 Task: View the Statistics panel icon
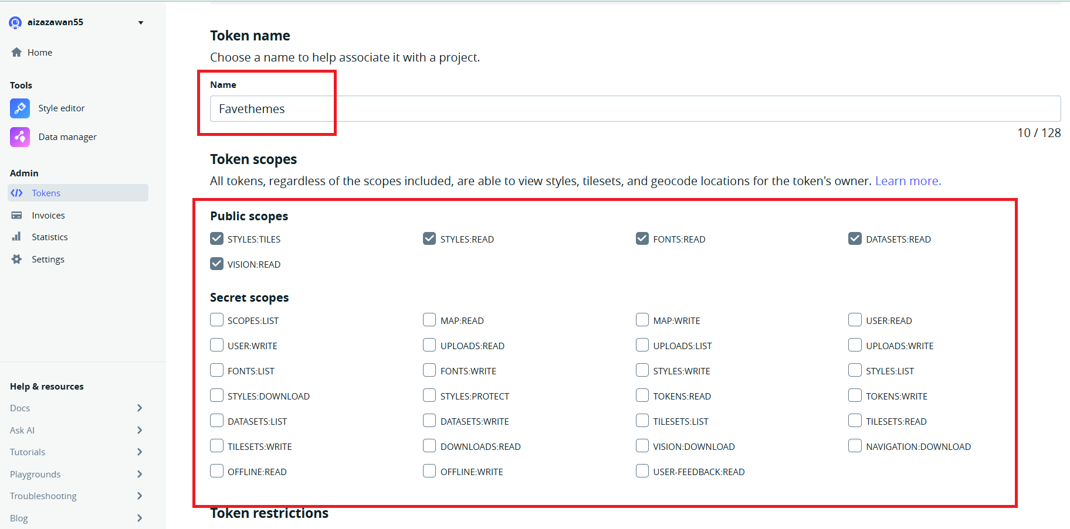click(17, 237)
